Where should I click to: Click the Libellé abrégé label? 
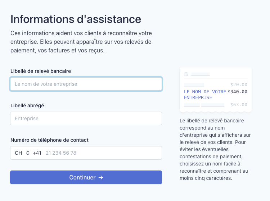tap(27, 106)
